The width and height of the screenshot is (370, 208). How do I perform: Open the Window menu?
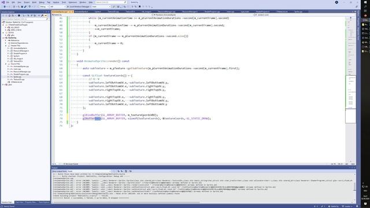83,2
